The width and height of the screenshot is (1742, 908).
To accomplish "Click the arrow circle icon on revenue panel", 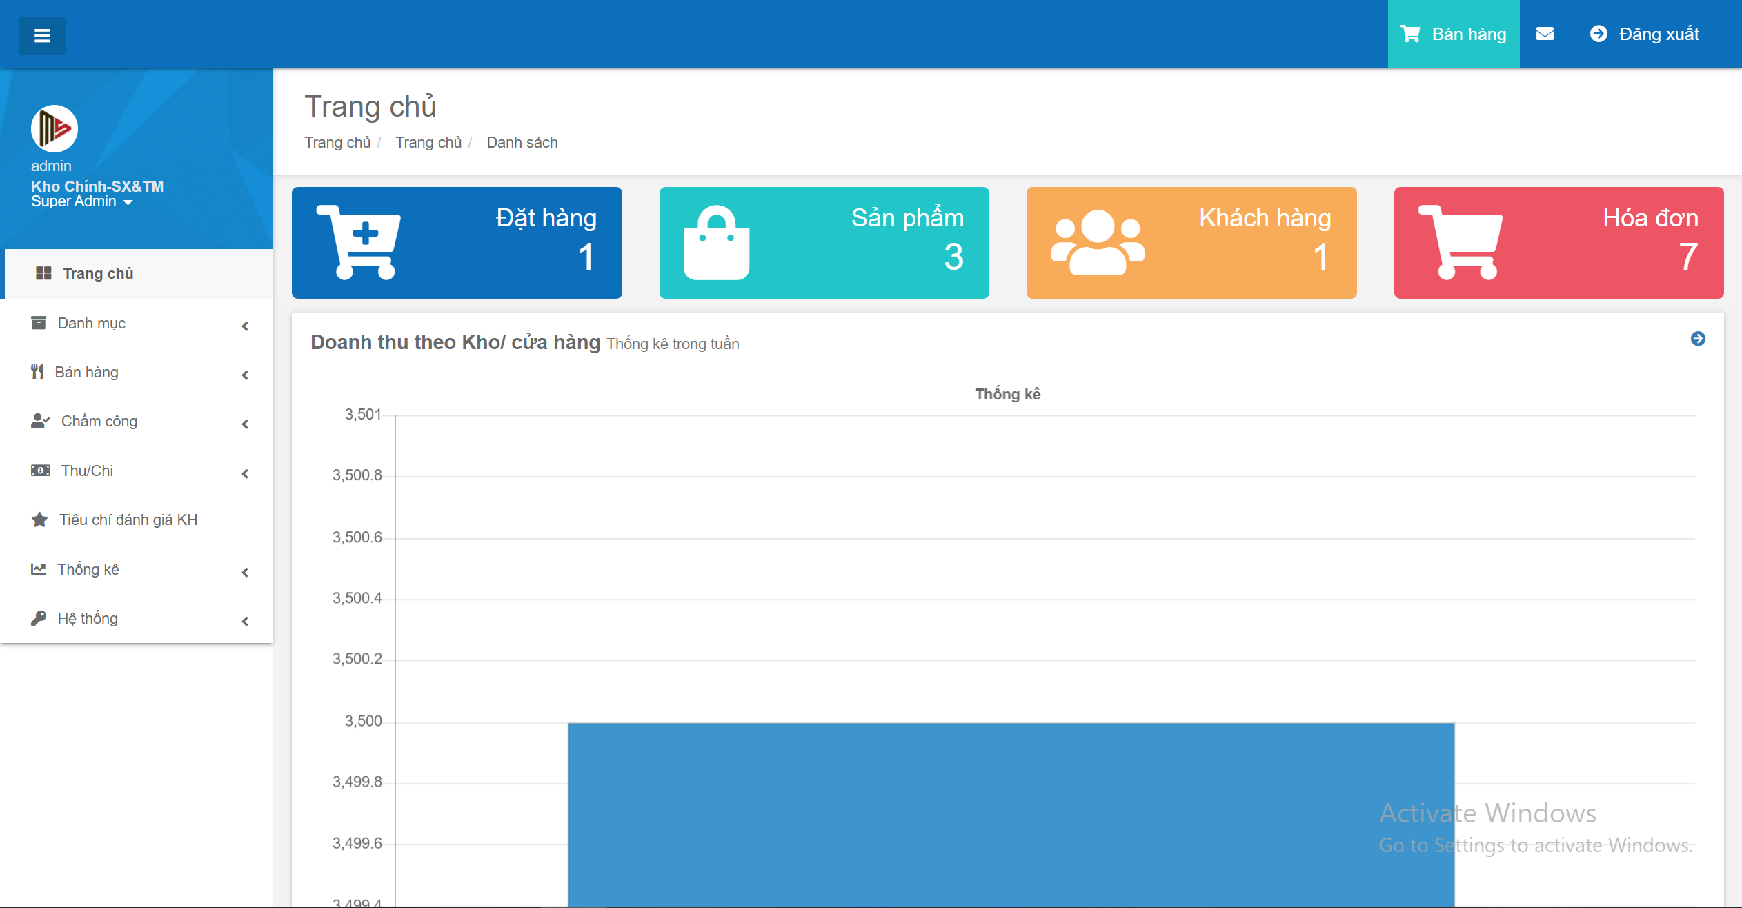I will point(1698,339).
